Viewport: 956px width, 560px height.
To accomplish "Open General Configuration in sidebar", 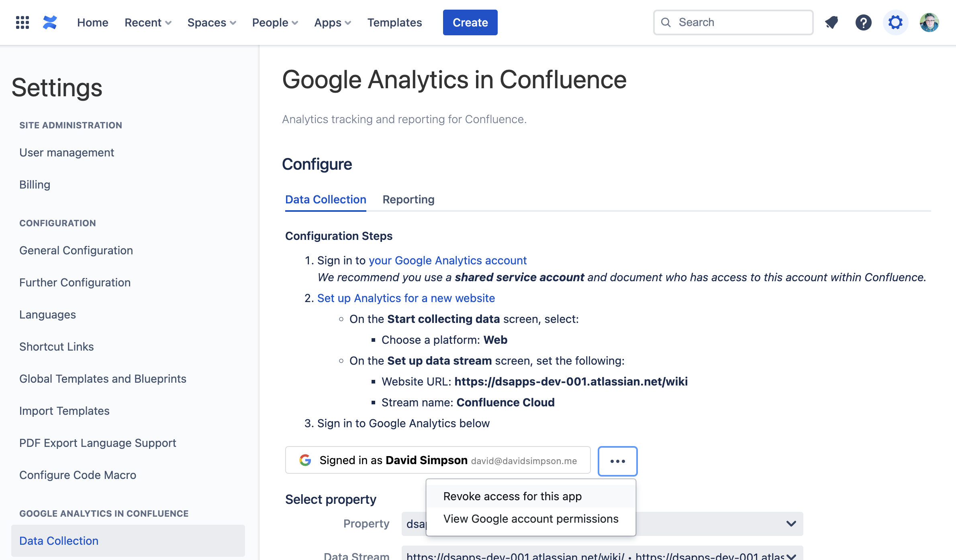I will pyautogui.click(x=76, y=250).
